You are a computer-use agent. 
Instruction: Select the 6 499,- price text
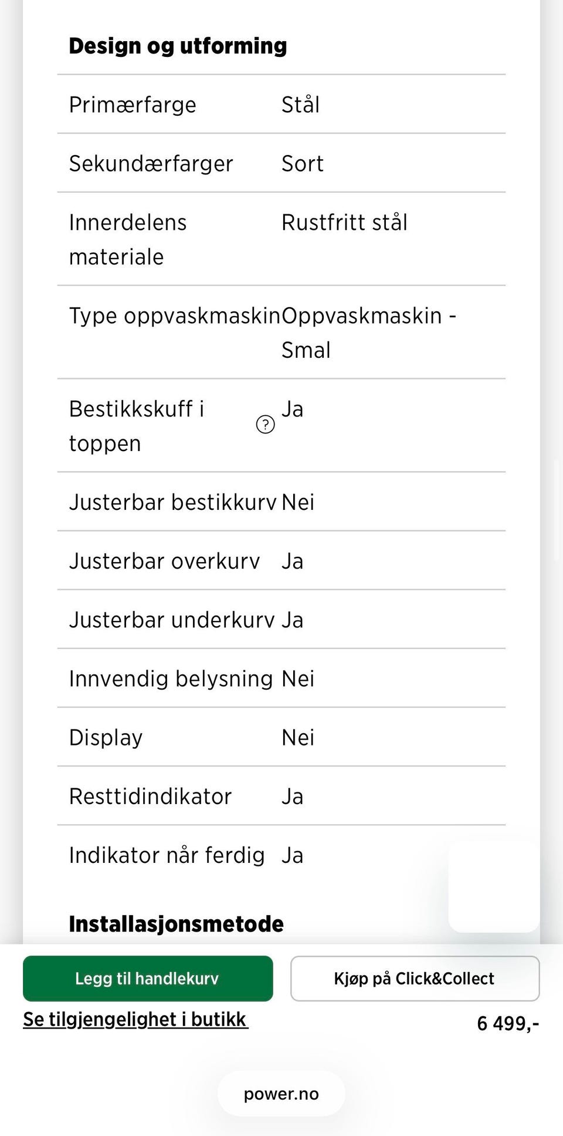click(508, 1023)
